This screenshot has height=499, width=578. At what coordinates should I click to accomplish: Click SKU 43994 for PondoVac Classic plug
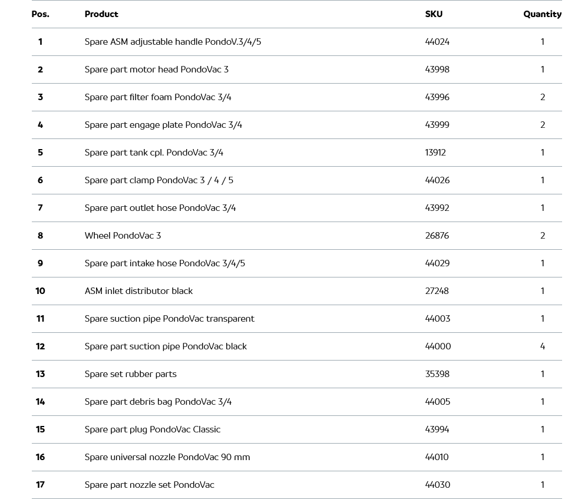(437, 429)
